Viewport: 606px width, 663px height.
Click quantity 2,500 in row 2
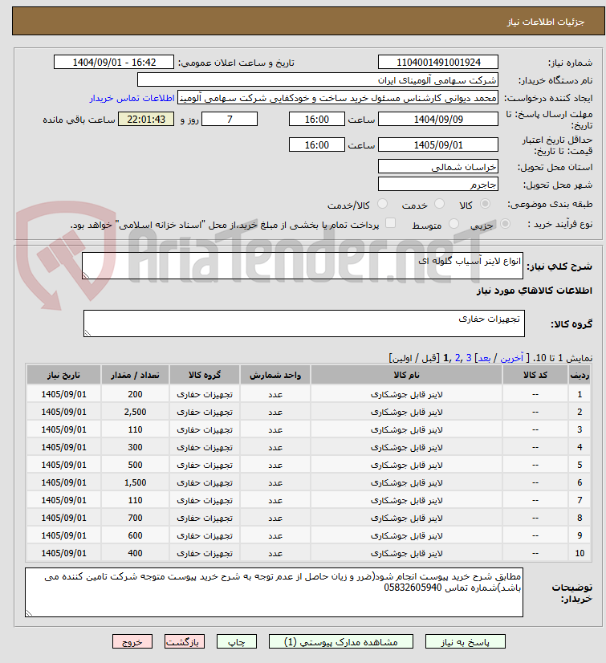pos(136,412)
